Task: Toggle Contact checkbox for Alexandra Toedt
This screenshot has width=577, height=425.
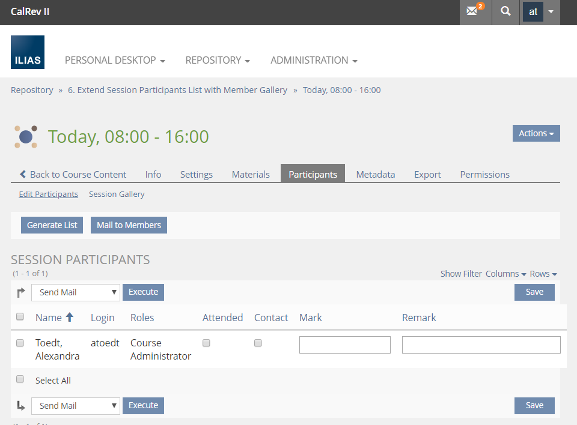Action: pos(258,343)
